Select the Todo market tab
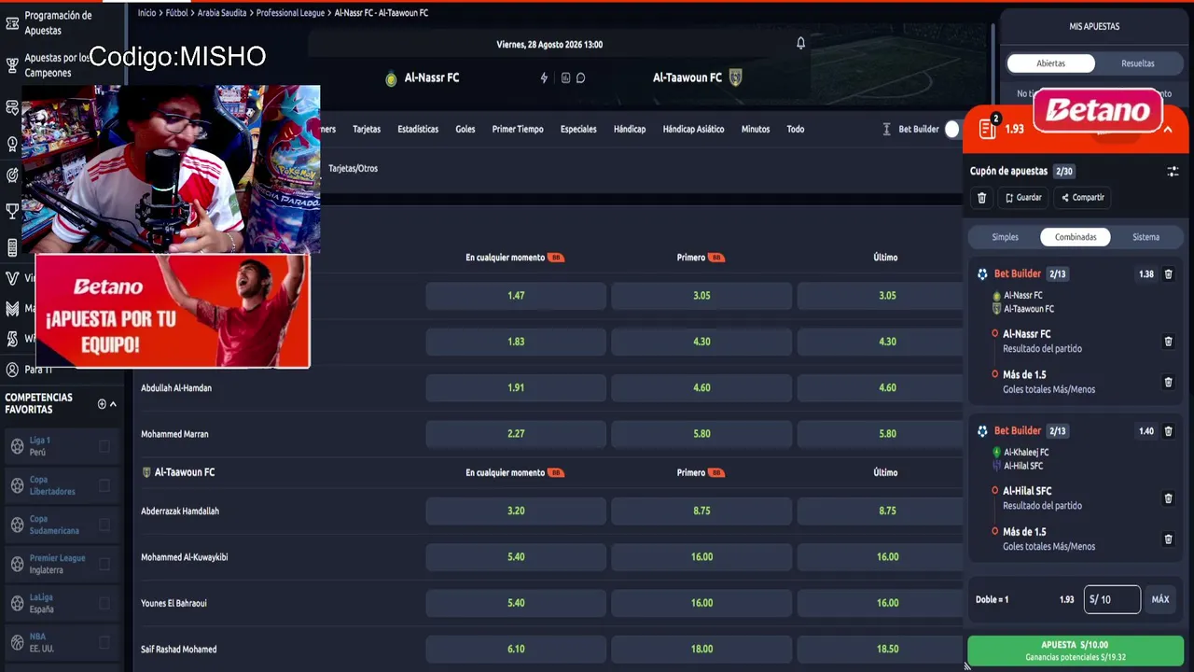This screenshot has width=1194, height=672. click(x=795, y=129)
